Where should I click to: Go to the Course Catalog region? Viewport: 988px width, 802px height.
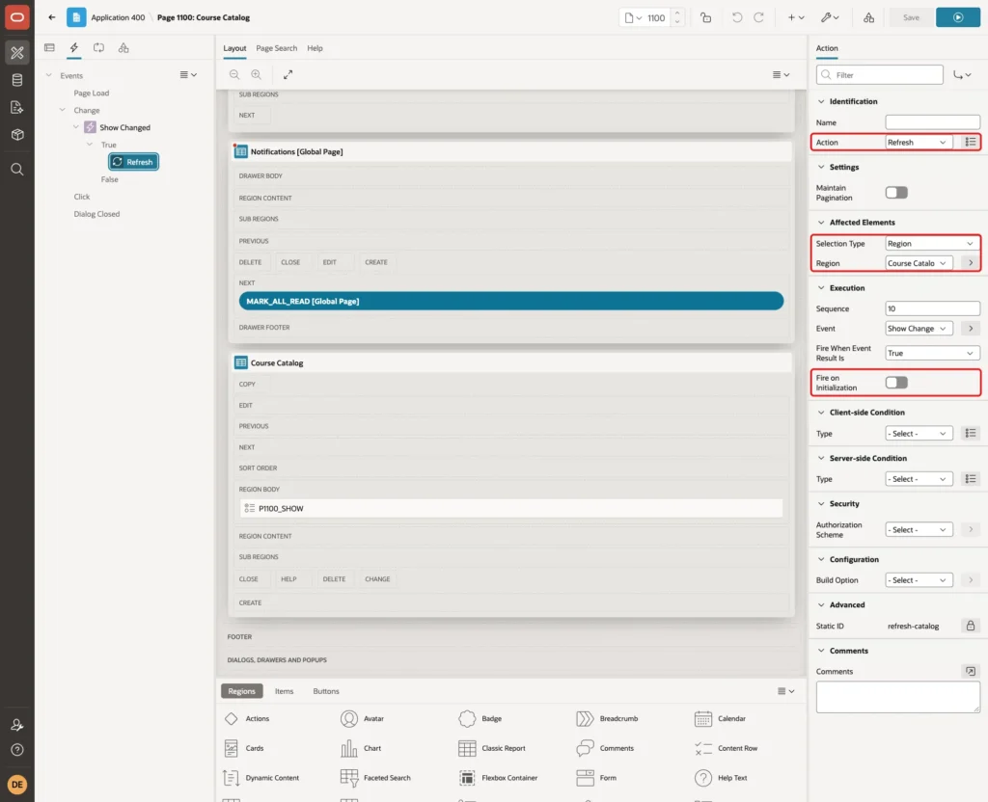tap(971, 263)
